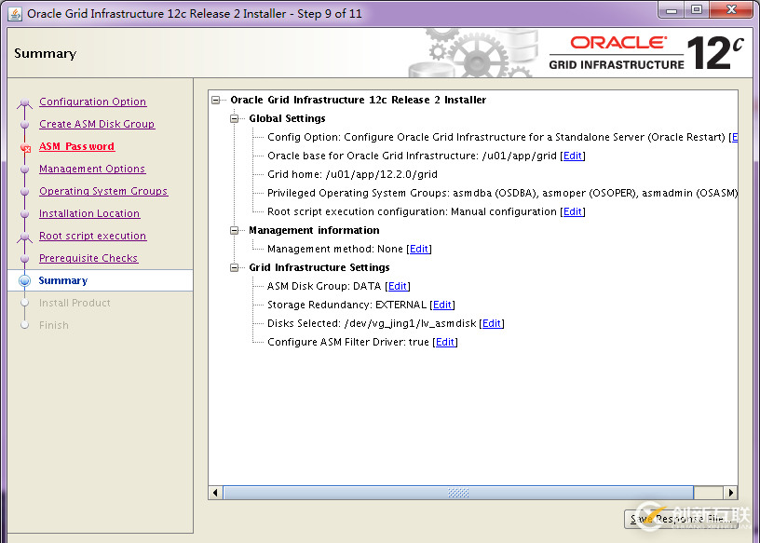Edit the Disks Selected entry
The width and height of the screenshot is (760, 543).
(x=492, y=323)
